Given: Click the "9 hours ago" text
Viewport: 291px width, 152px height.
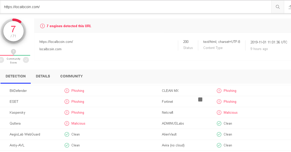Looking at the screenshot, I should 259,49.
